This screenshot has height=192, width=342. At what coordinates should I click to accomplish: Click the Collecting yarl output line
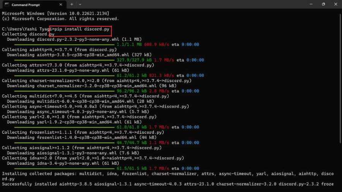point(79,117)
